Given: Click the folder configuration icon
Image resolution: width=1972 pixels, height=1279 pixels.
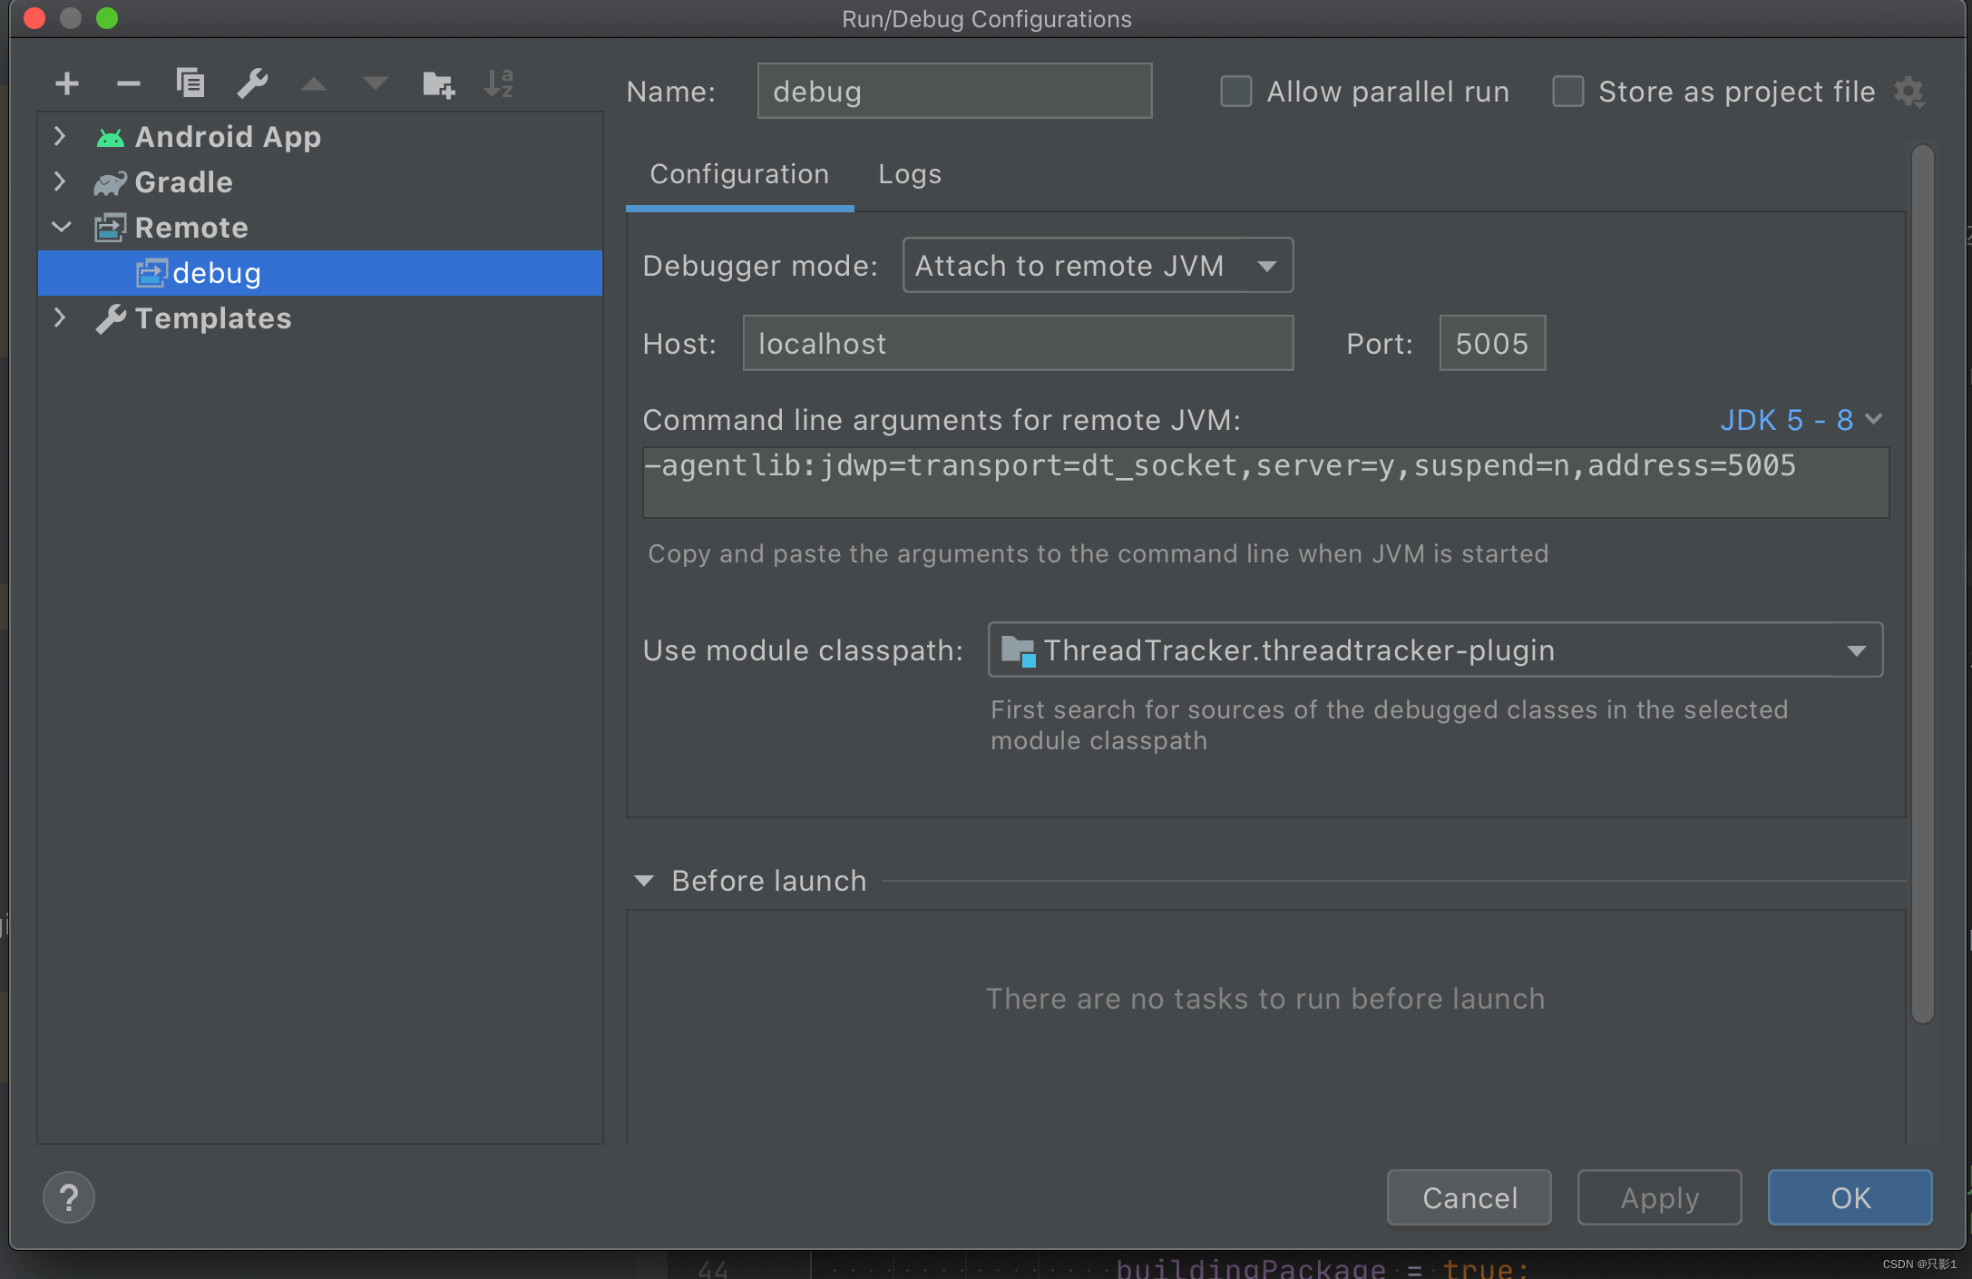Looking at the screenshot, I should point(438,82).
